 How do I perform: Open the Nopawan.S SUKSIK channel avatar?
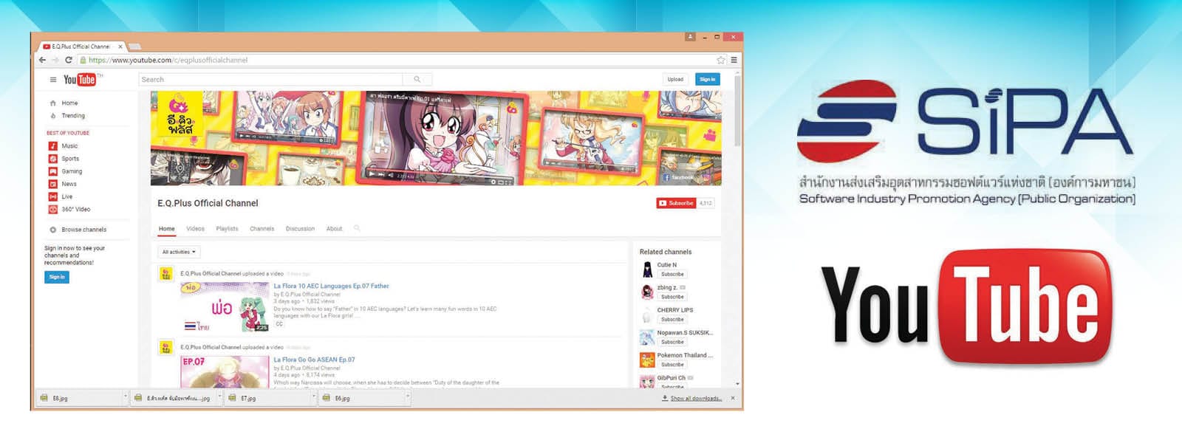coord(647,337)
